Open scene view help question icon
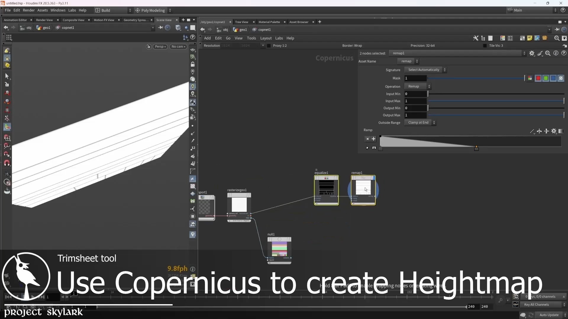The height and width of the screenshot is (319, 568). (193, 37)
